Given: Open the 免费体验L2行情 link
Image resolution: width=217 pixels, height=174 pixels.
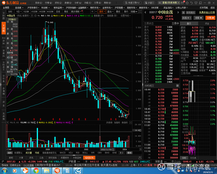Looking at the screenshot, I should point(207,13).
